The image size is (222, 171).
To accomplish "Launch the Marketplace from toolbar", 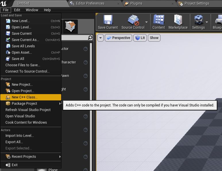I will (x=178, y=22).
